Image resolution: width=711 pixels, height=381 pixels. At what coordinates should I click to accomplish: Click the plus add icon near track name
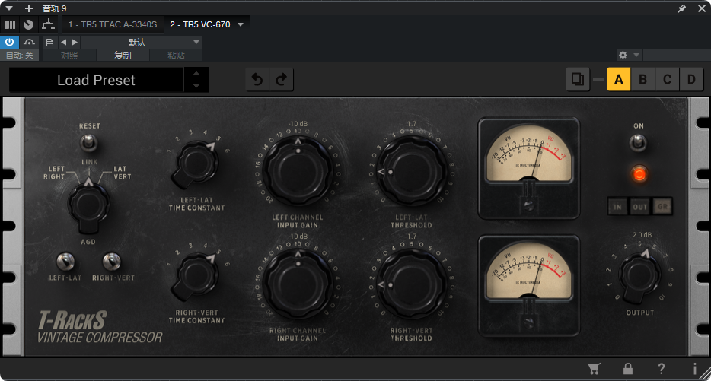pyautogui.click(x=29, y=8)
